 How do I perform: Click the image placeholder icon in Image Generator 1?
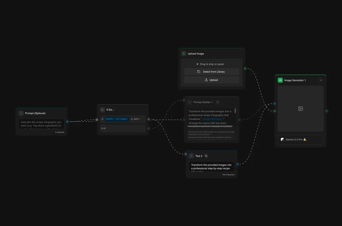click(300, 109)
